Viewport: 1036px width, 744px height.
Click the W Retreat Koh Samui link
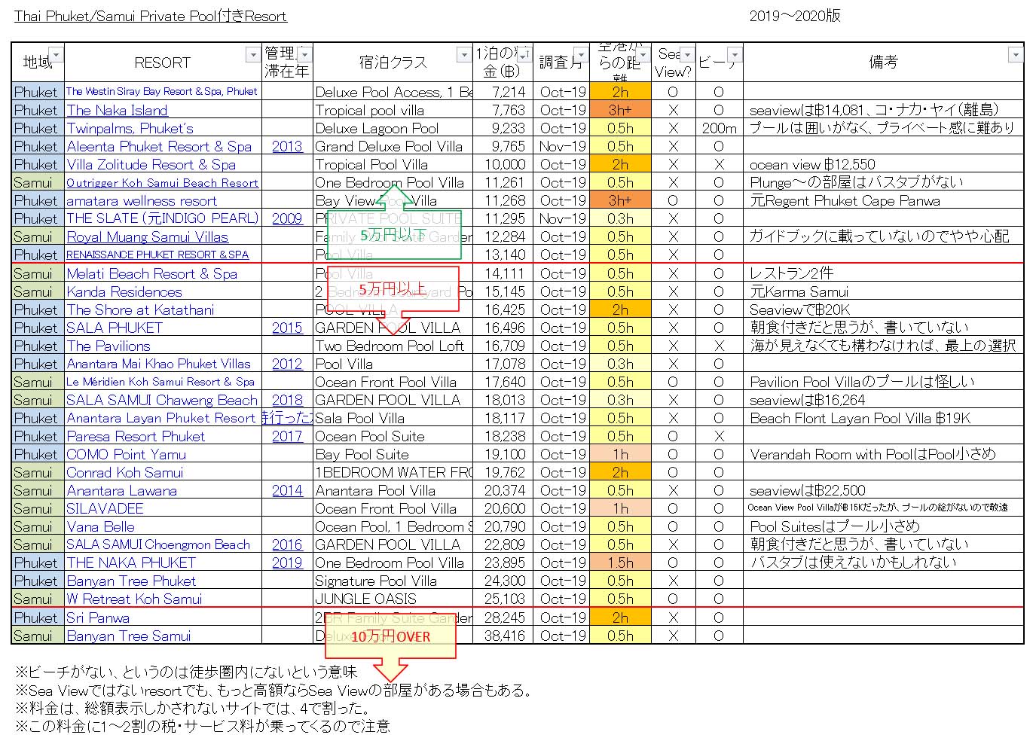(x=134, y=599)
